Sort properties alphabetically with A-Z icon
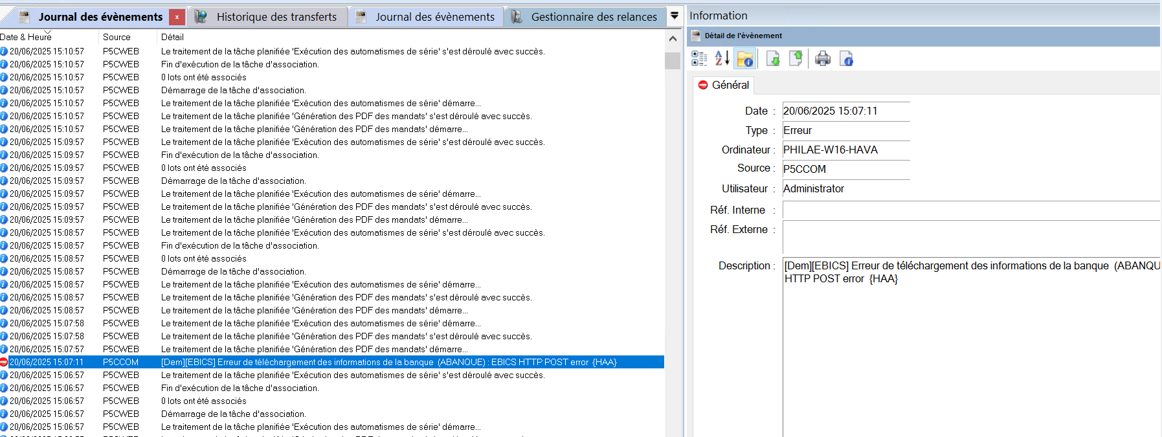 click(722, 59)
